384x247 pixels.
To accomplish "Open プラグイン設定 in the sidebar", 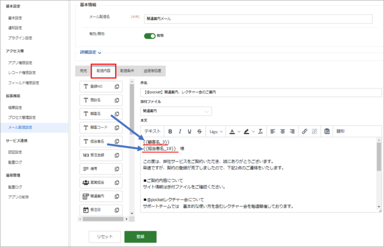I will (x=20, y=38).
